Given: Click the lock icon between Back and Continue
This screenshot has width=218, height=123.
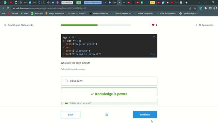Looking at the screenshot, I should coord(107,115).
